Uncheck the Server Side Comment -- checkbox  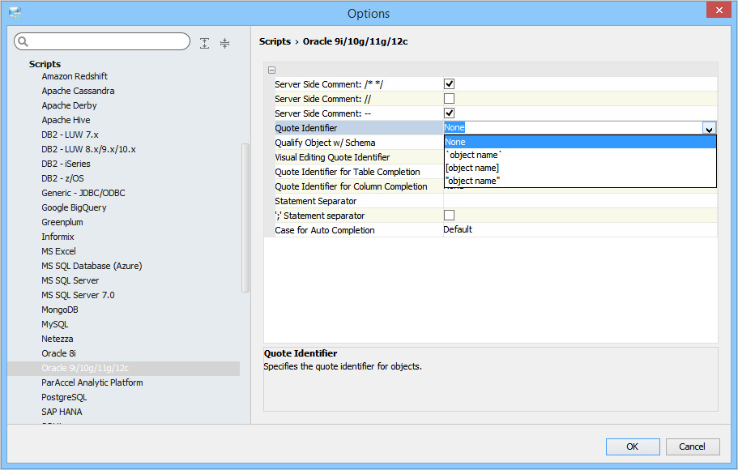pos(449,113)
